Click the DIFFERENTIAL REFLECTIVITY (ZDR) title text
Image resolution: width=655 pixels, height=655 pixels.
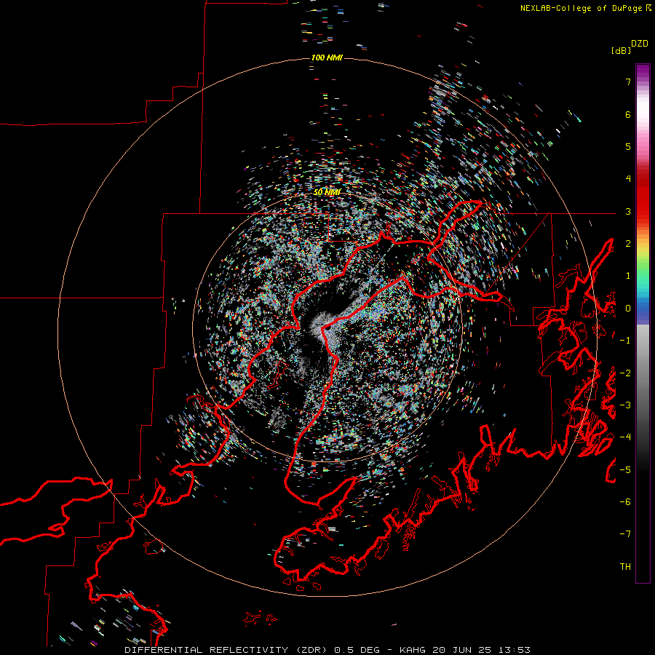227,650
